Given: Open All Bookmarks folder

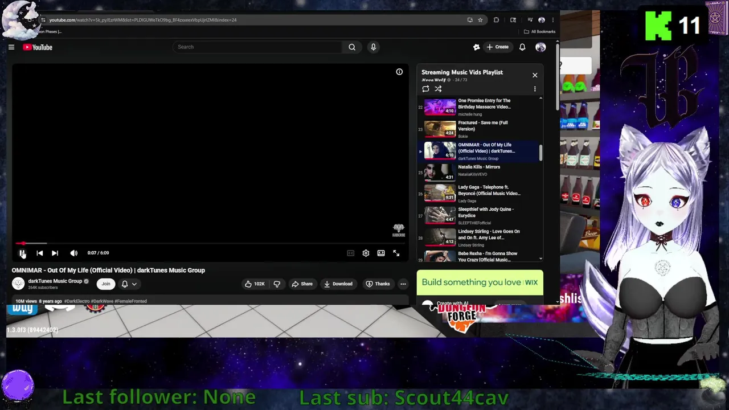Looking at the screenshot, I should pos(539,31).
